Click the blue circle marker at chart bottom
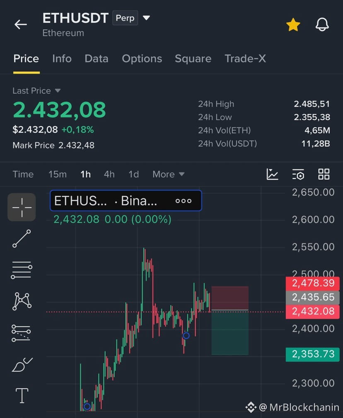 87,406
